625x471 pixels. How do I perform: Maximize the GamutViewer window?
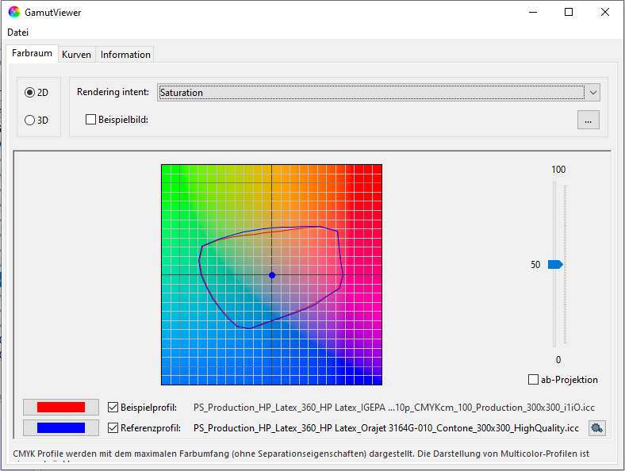pos(569,13)
